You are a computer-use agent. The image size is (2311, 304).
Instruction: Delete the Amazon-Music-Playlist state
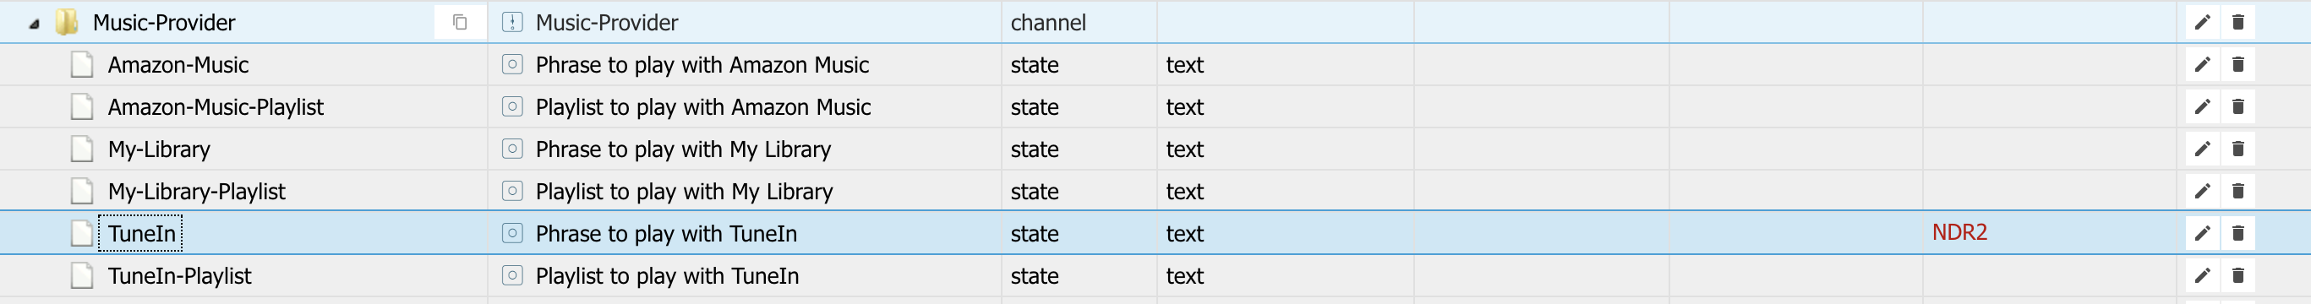click(x=2237, y=106)
